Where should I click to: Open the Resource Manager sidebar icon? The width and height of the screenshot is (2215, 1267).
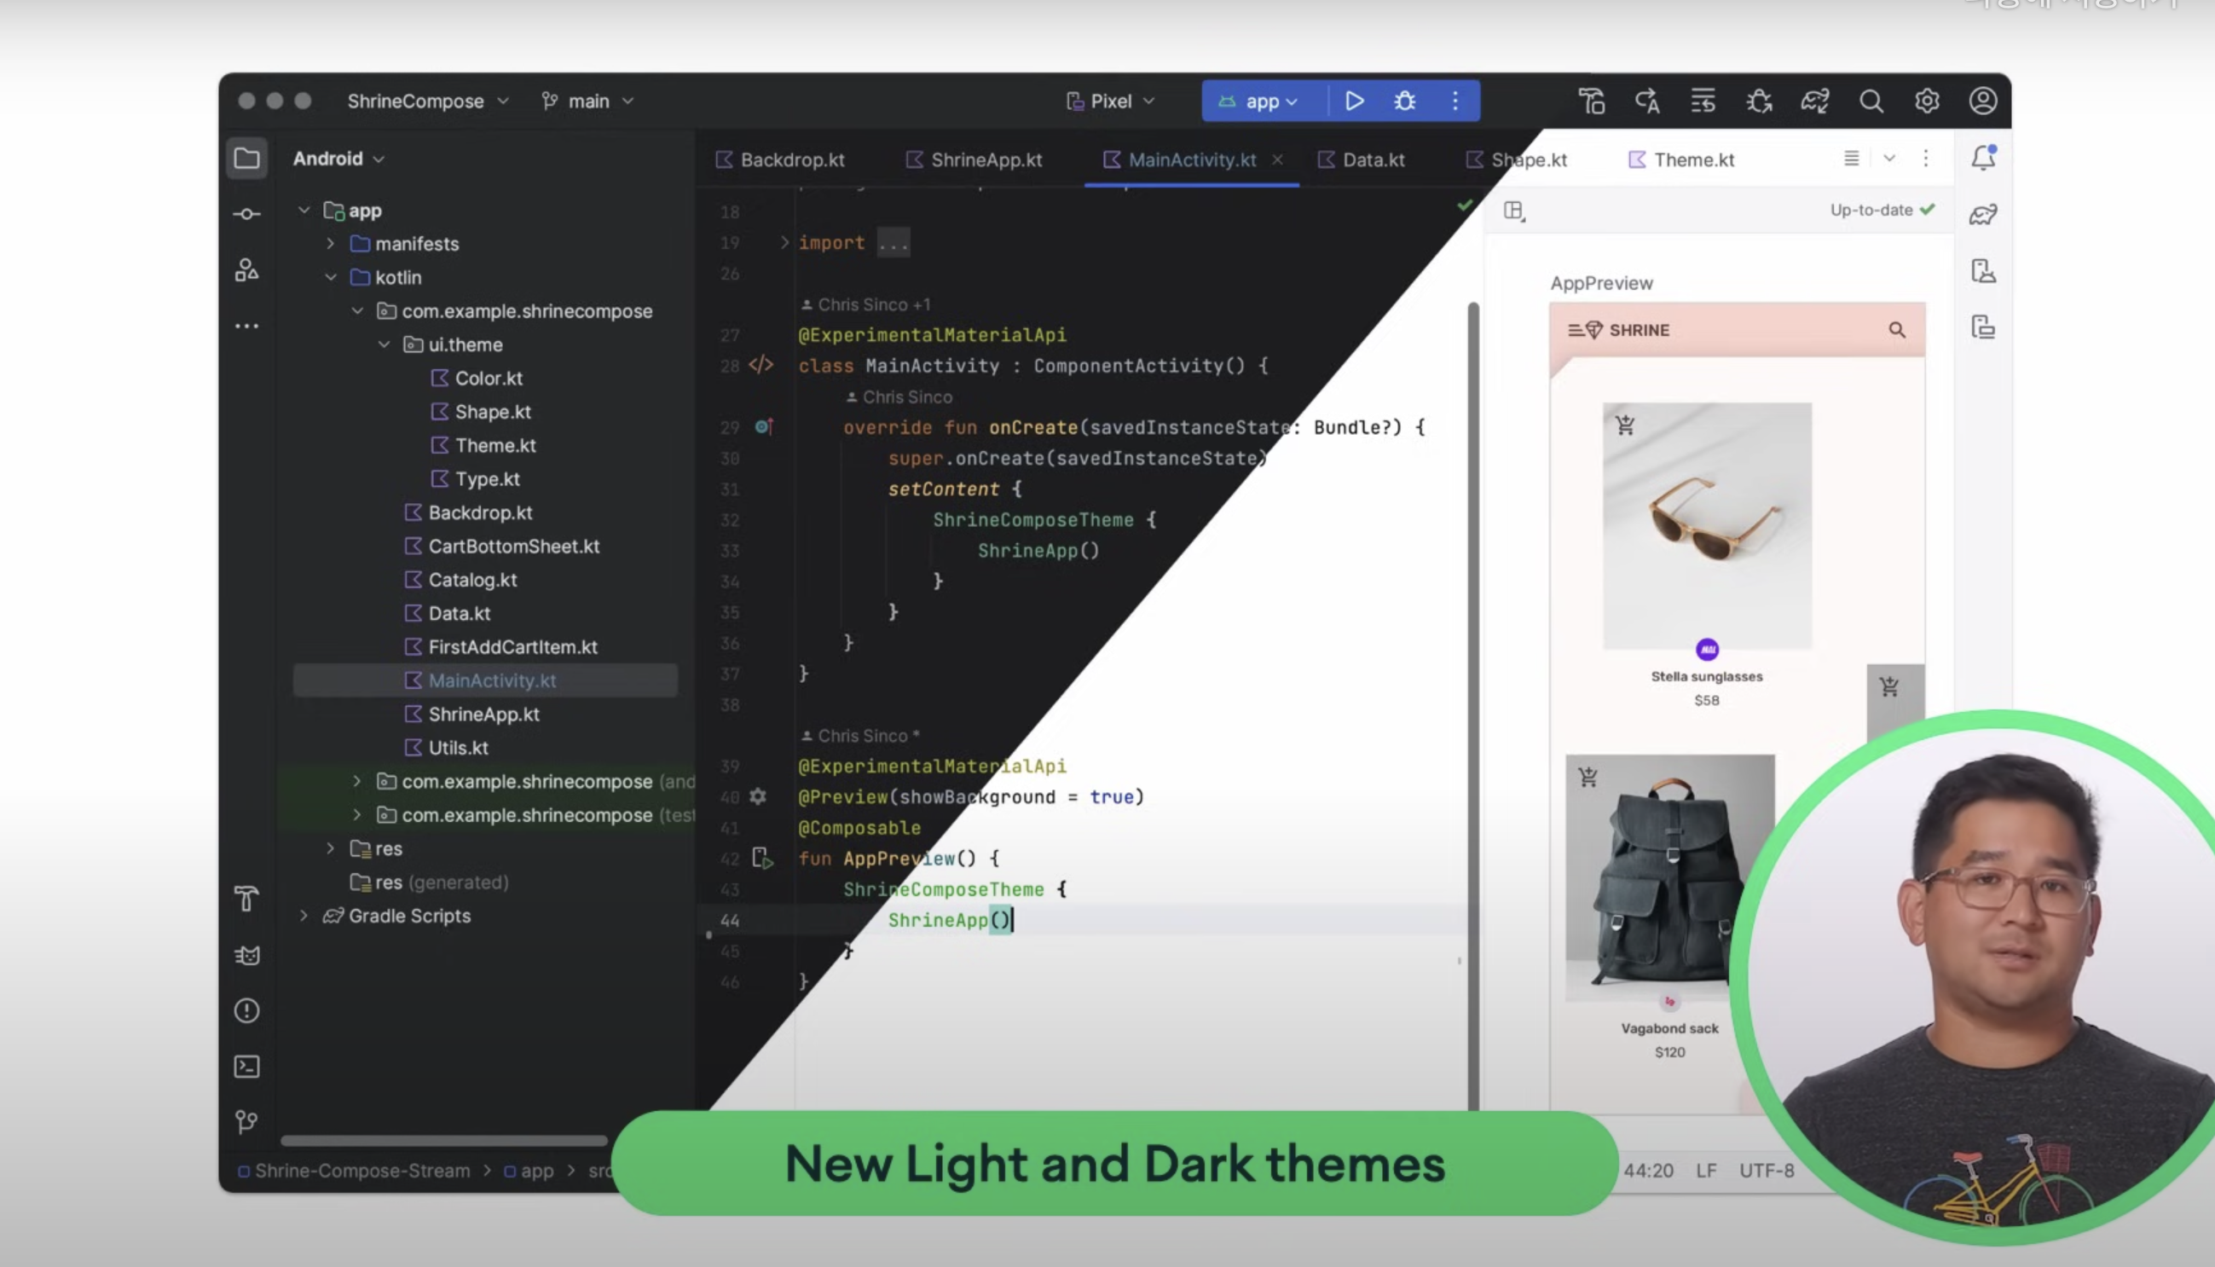tap(247, 270)
